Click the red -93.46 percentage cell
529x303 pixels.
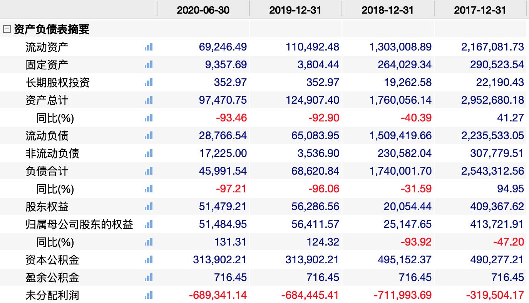point(231,118)
